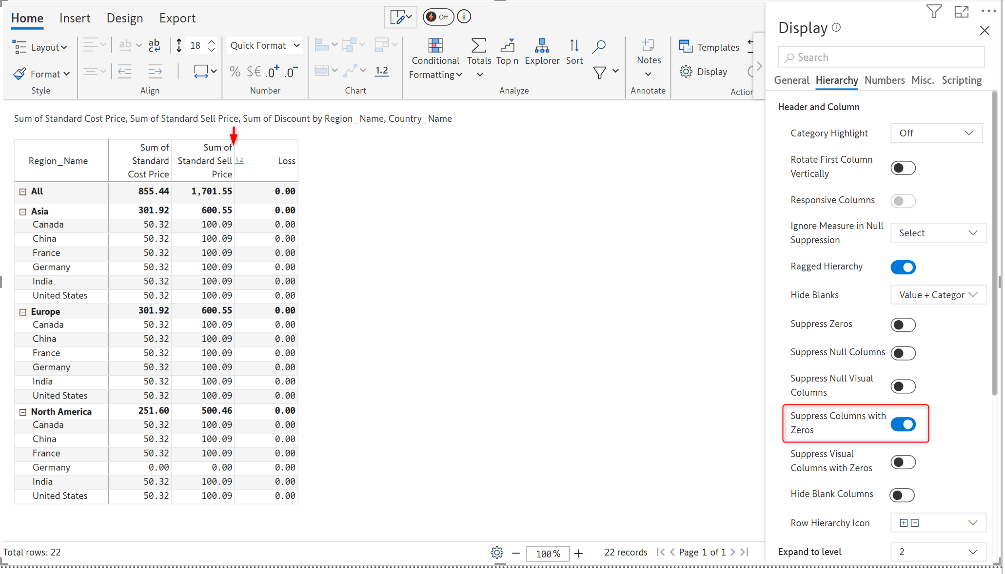Open the Explorer hierarchy tool
Viewport: 1005px width, 574px height.
click(542, 46)
